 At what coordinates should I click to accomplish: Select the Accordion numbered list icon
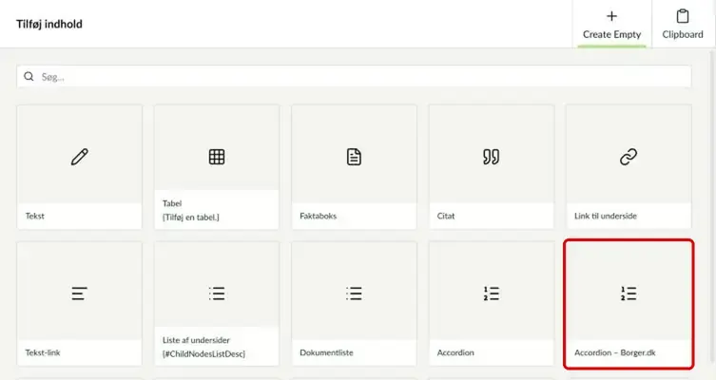tap(492, 294)
